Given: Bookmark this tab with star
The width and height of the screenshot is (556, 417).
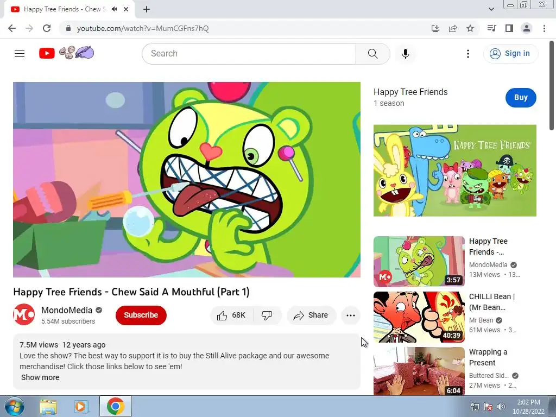Looking at the screenshot, I should coord(470,28).
